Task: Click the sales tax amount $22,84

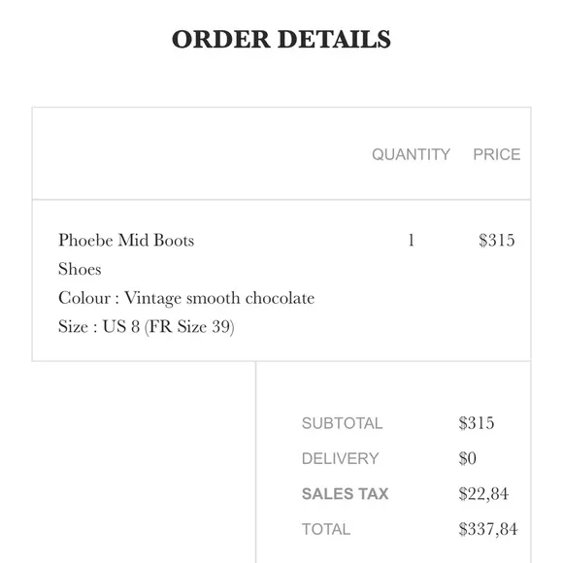Action: [483, 494]
